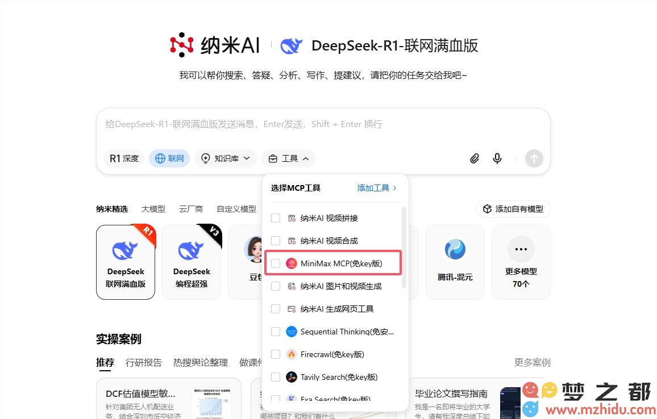This screenshot has width=657, height=419.
Task: Select the DeepSeek 联网满血版 model card
Action: tap(126, 262)
